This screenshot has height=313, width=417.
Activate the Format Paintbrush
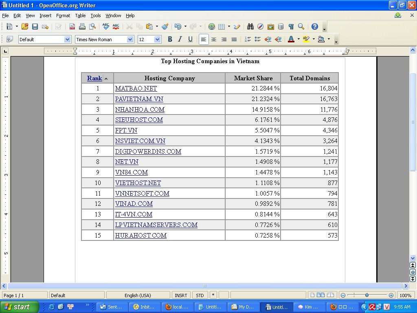[x=165, y=26]
